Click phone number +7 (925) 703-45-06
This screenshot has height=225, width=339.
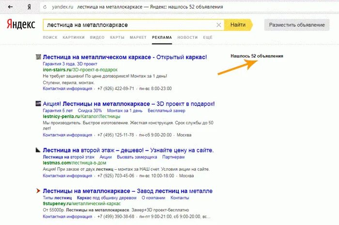116,176
